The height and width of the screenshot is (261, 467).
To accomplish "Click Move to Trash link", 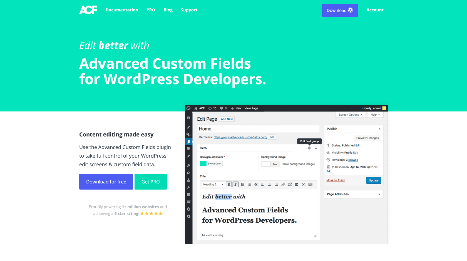I will coord(336,180).
